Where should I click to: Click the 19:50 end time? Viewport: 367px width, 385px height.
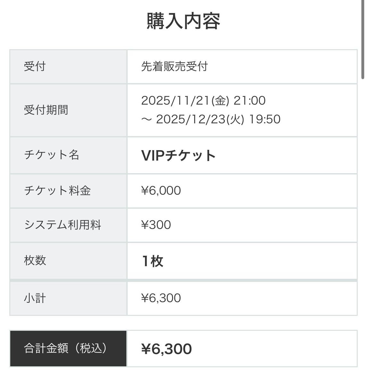pos(265,119)
